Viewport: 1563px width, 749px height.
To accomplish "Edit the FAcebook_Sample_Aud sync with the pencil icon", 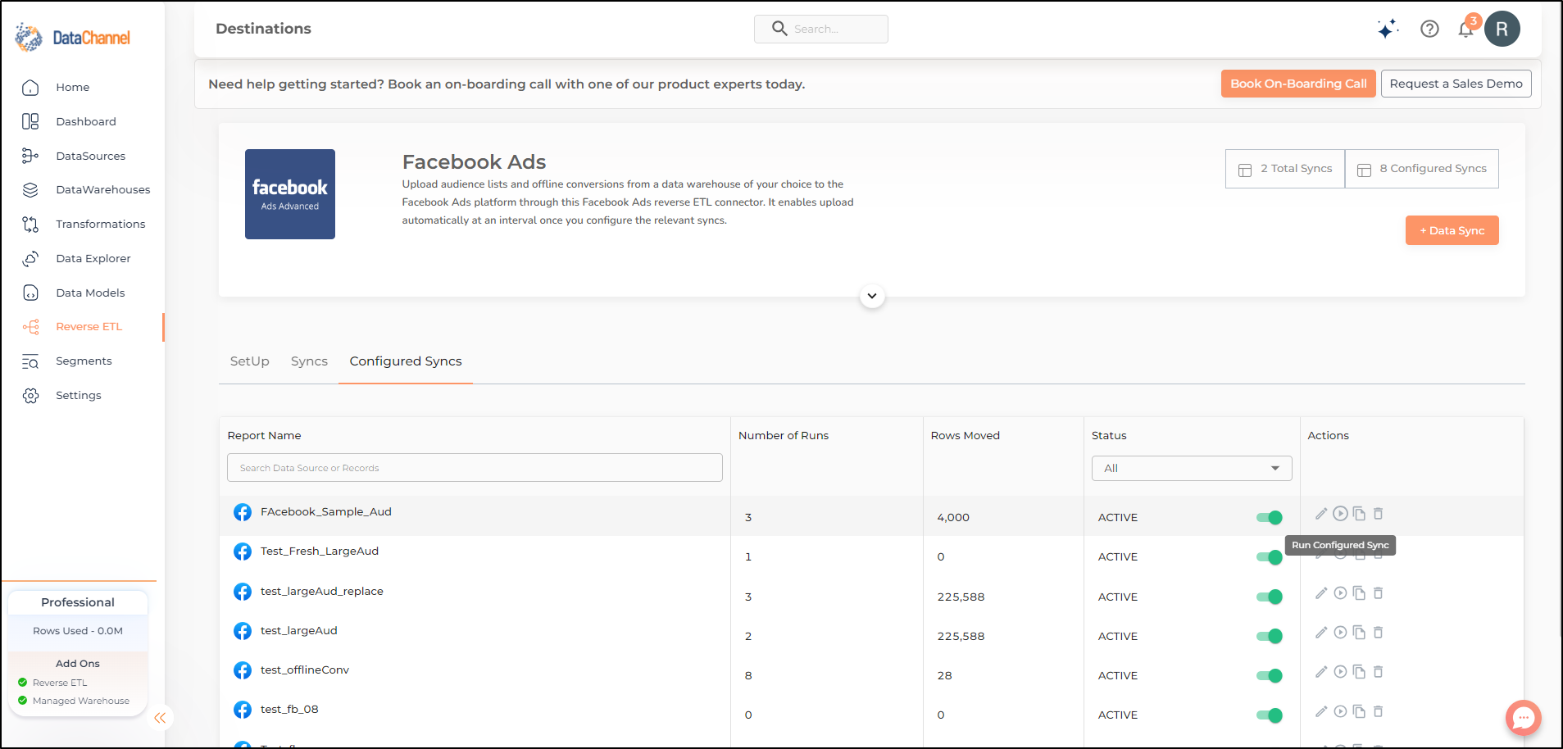I will pos(1320,514).
